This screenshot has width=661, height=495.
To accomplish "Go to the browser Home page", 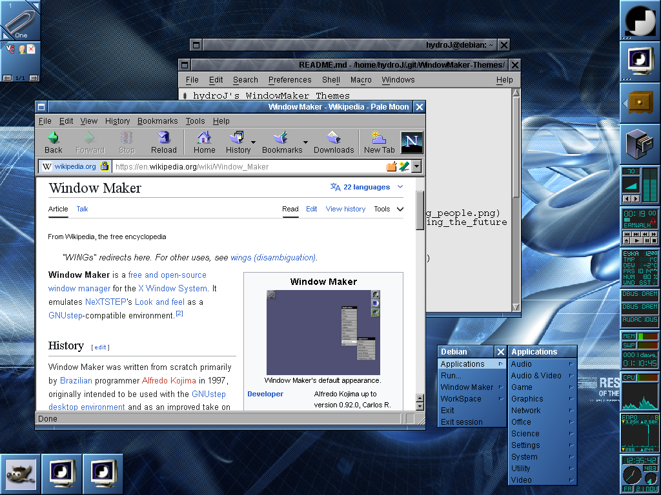I will click(x=204, y=138).
